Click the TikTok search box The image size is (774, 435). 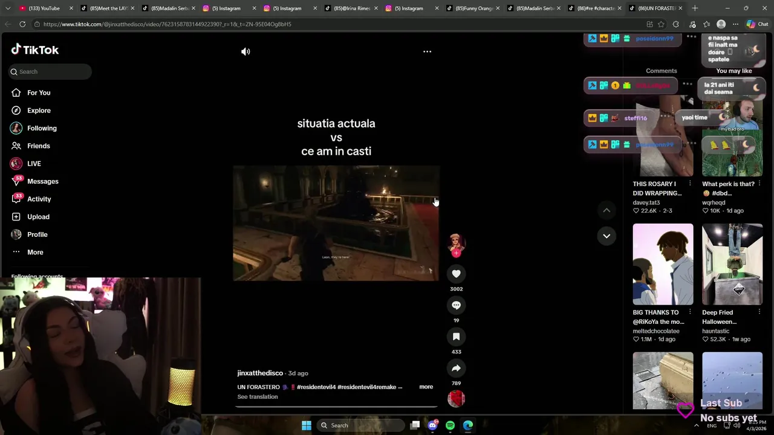point(50,71)
